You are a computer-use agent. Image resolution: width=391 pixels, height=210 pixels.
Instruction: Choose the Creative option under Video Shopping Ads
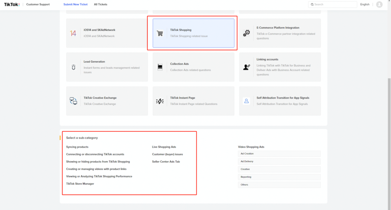coord(279,169)
